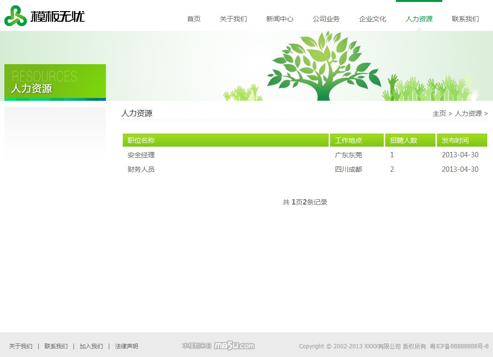Click the active 人力资源 nav tab

point(419,19)
